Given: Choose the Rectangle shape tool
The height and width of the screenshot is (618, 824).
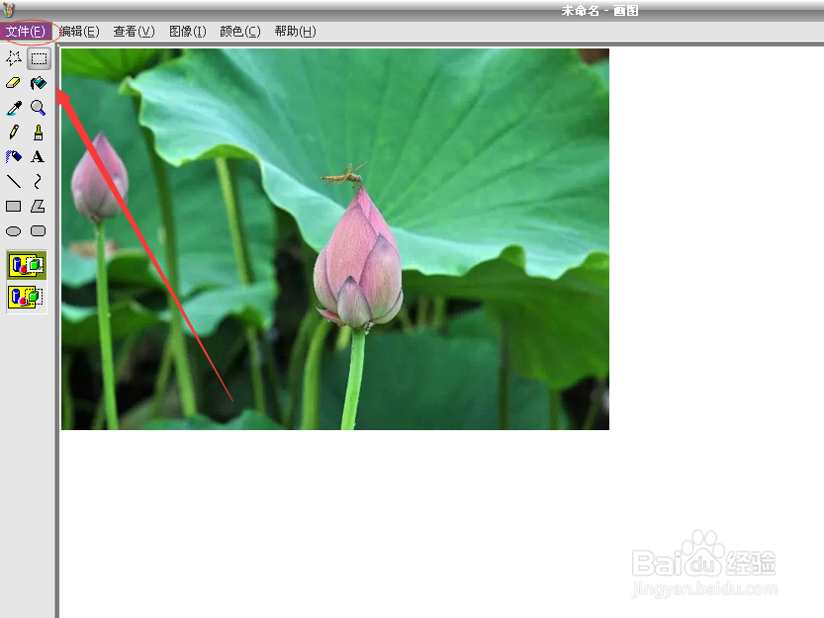Looking at the screenshot, I should (x=14, y=206).
